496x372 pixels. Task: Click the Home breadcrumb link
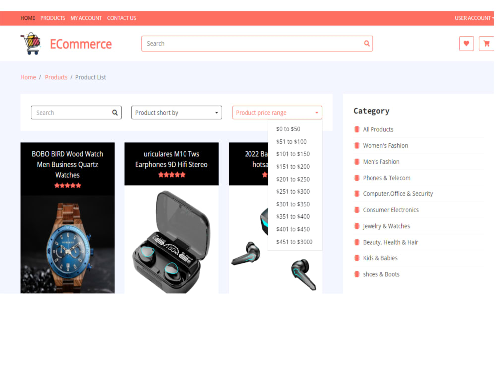coord(28,77)
